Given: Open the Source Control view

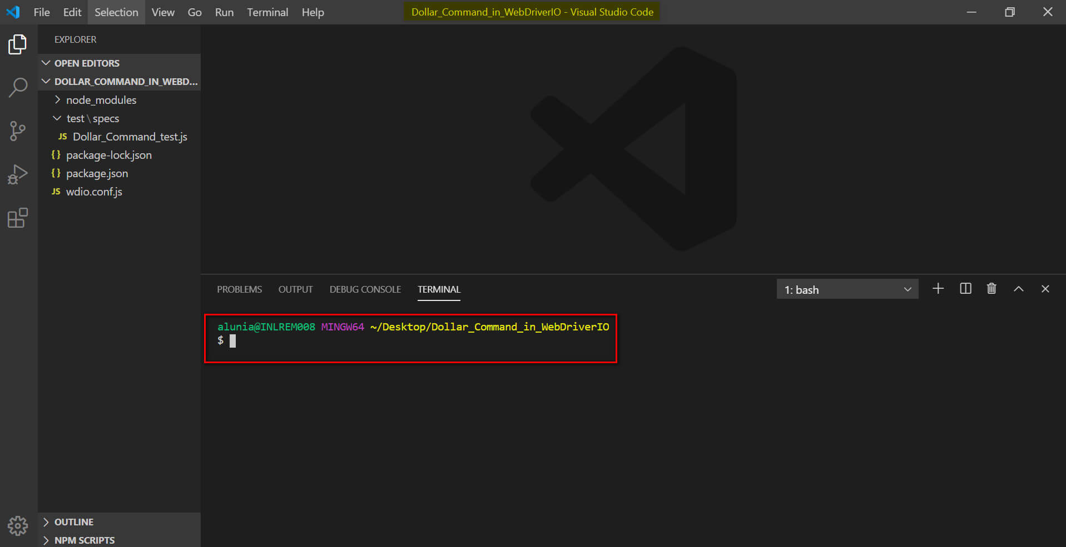Looking at the screenshot, I should [x=18, y=131].
